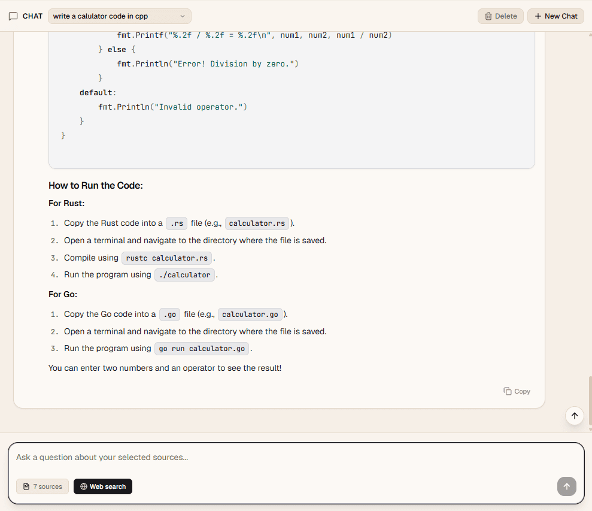Click the 'go run calculator.go' inline code
592x511 pixels.
coord(202,349)
